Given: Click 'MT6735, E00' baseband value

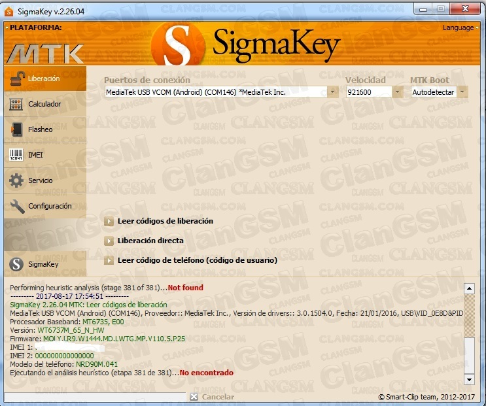Looking at the screenshot, I should click(103, 322).
